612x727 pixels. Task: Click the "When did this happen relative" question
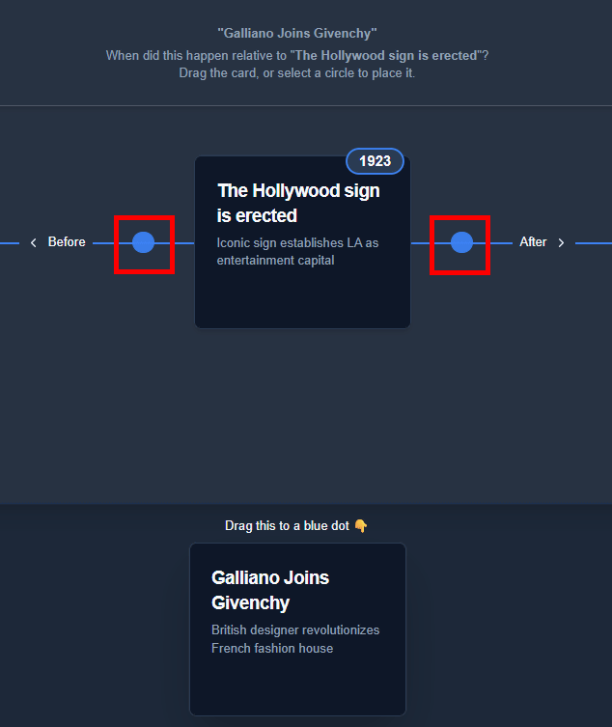pyautogui.click(x=297, y=56)
